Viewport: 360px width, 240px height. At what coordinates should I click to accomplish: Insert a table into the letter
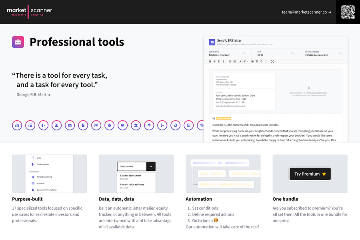tap(257, 62)
